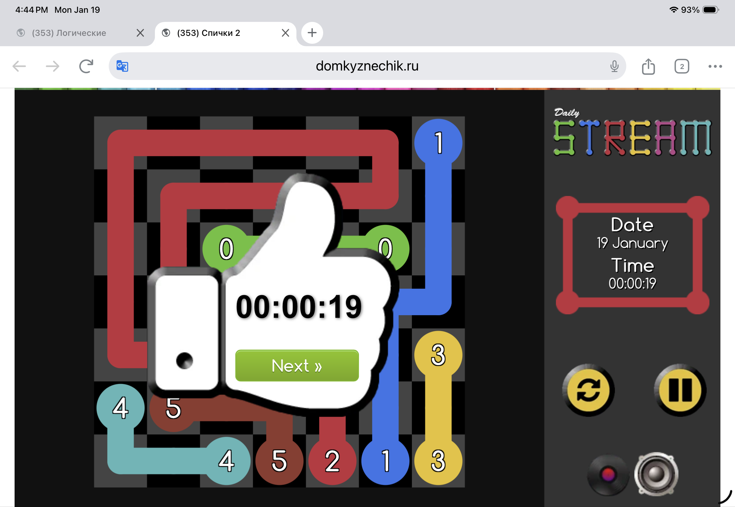Open the share sheet icon
This screenshot has height=507, width=735.
click(x=648, y=66)
